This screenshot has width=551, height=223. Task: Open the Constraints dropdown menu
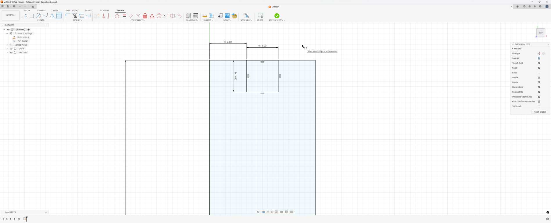pos(138,20)
